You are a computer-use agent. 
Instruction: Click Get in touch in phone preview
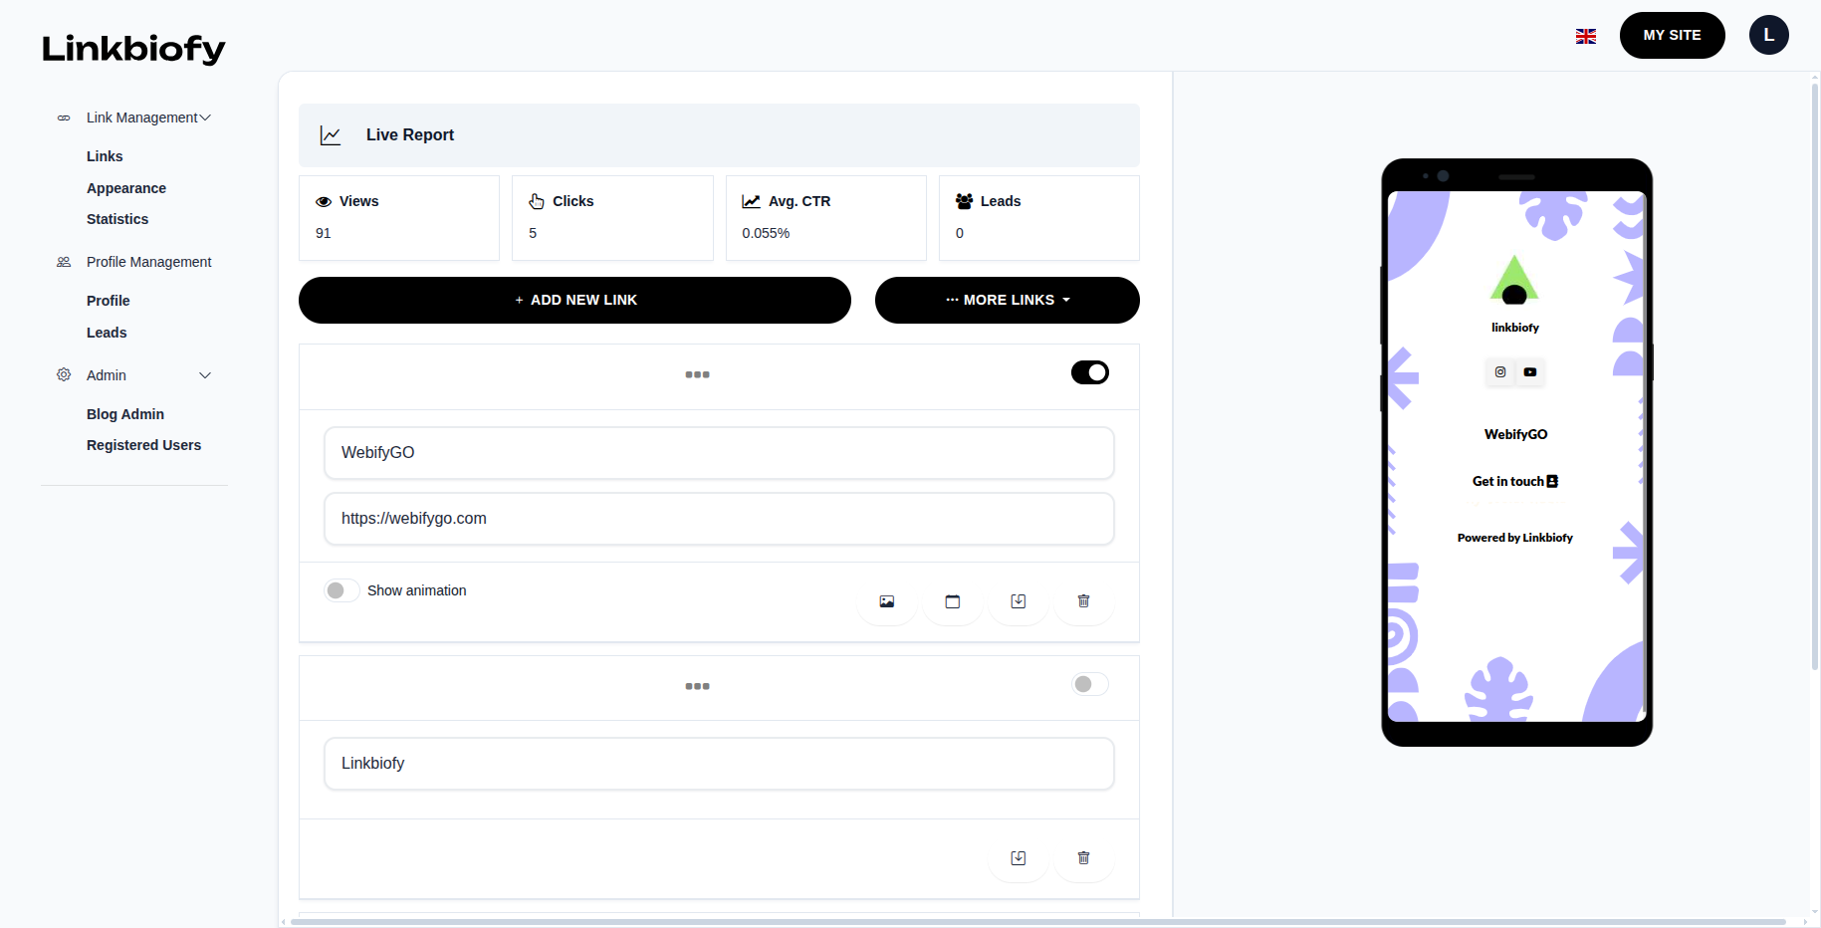pos(1515,481)
